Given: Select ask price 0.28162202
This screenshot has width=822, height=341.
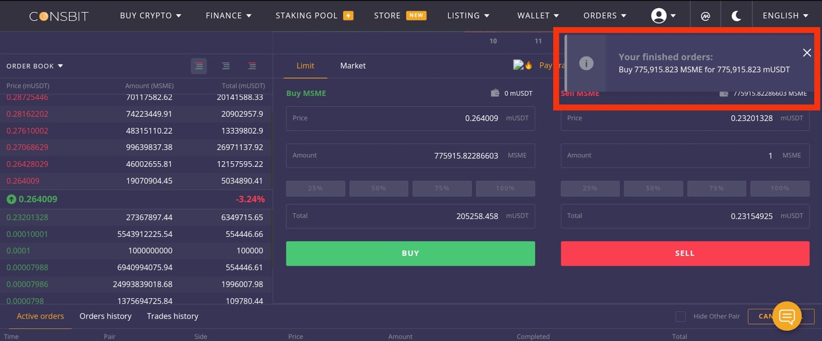Looking at the screenshot, I should pos(27,114).
